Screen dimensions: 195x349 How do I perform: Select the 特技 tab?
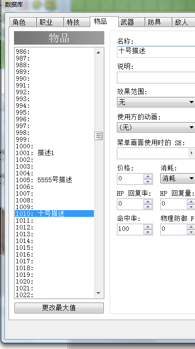77,22
